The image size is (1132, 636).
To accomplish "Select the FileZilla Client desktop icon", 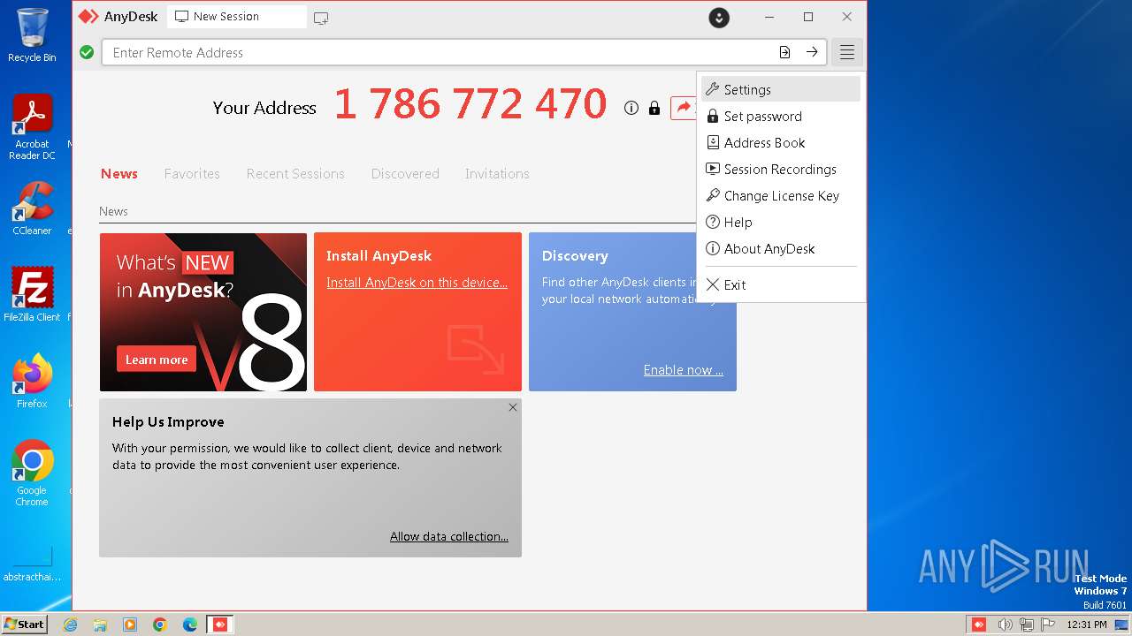I will tap(32, 294).
